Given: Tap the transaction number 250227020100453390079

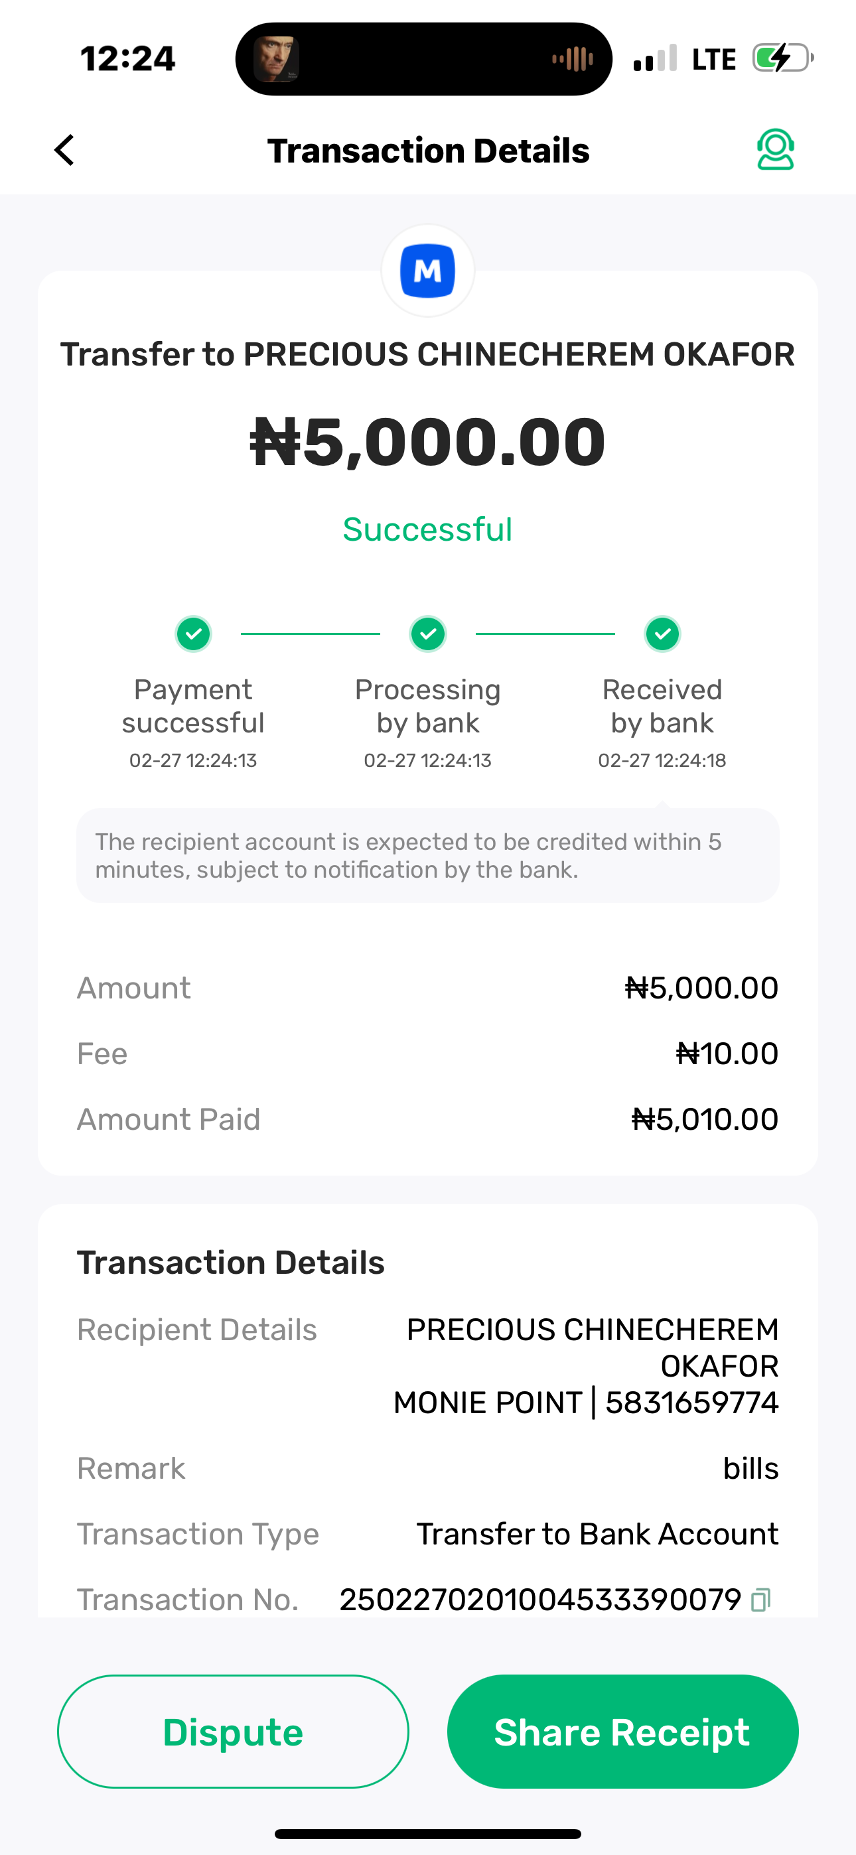Looking at the screenshot, I should point(540,1600).
